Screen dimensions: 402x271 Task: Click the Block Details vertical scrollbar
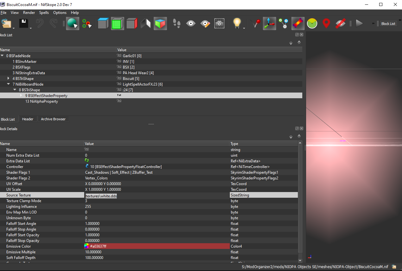pos(300,199)
